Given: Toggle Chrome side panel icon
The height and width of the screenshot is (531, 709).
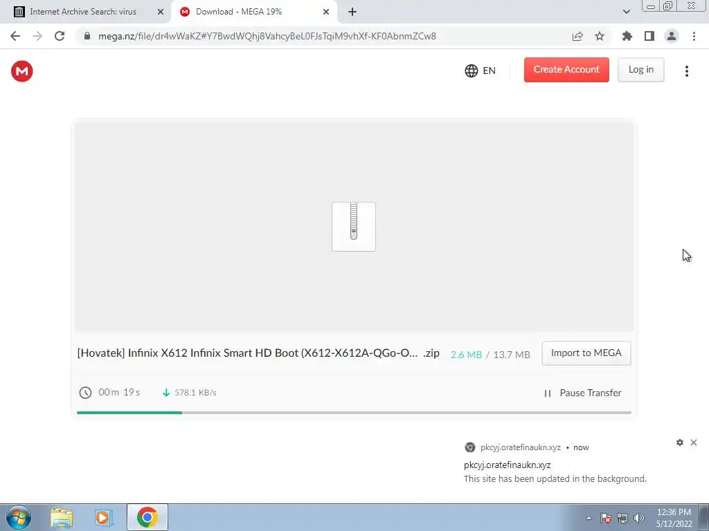Looking at the screenshot, I should click(x=649, y=36).
